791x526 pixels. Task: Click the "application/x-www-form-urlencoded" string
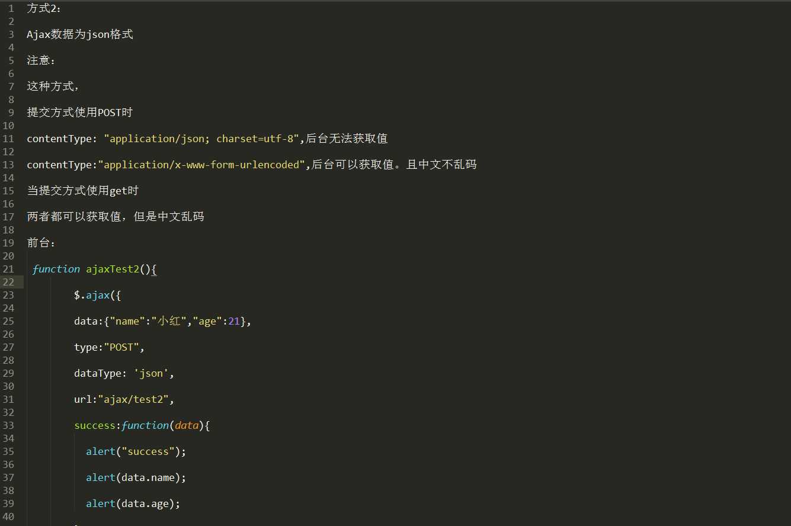[x=201, y=165]
